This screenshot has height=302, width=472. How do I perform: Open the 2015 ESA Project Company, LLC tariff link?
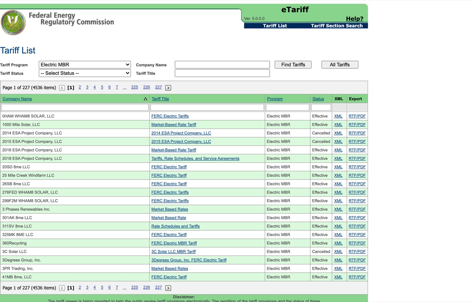181,141
